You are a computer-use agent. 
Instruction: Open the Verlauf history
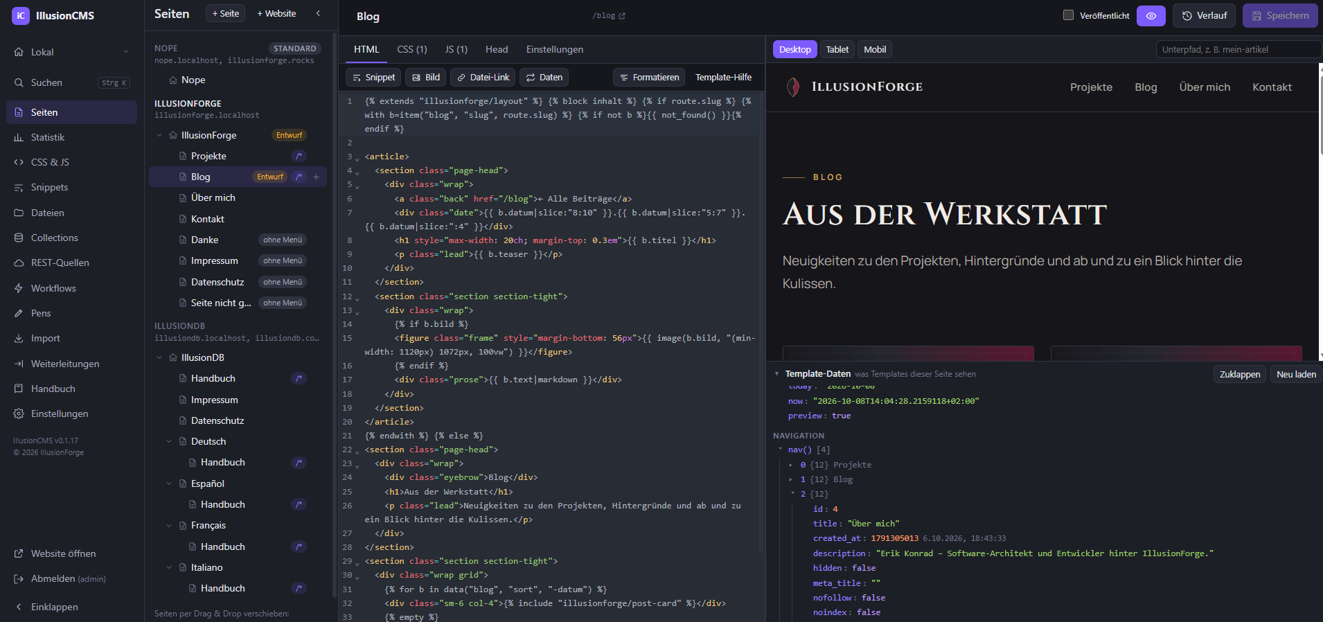click(1204, 15)
